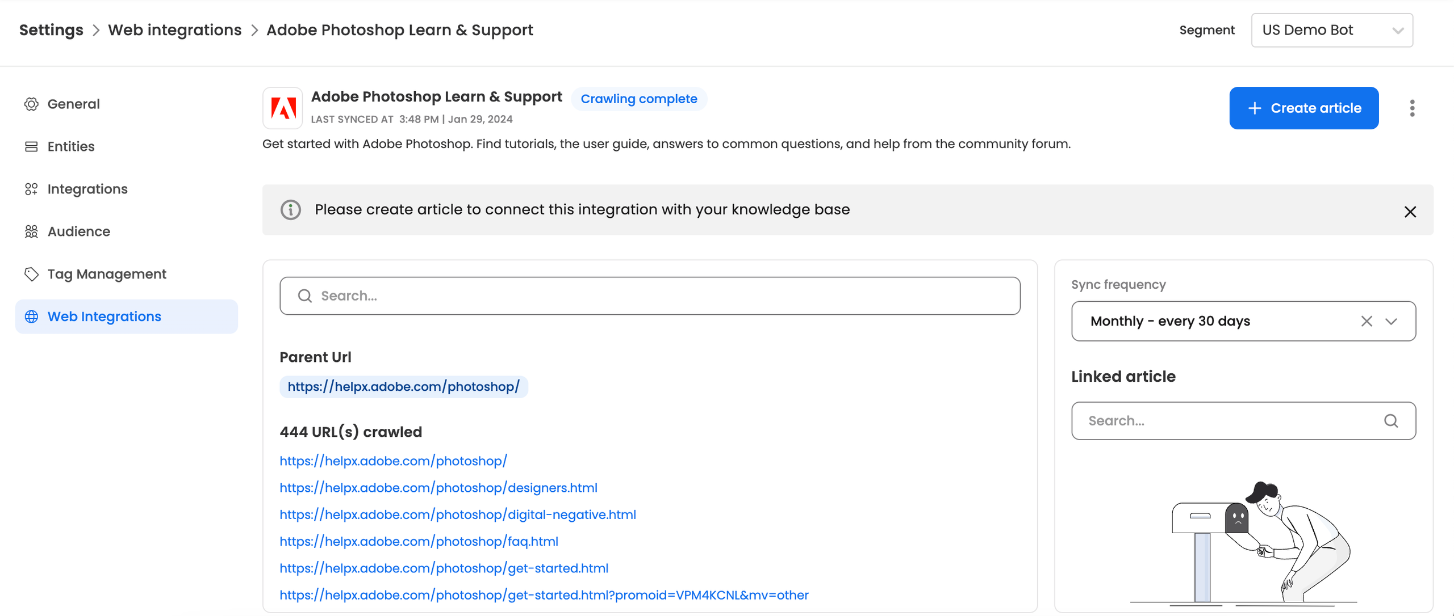This screenshot has height=616, width=1454.
Task: Select Web Integrations in the sidebar
Action: [104, 317]
